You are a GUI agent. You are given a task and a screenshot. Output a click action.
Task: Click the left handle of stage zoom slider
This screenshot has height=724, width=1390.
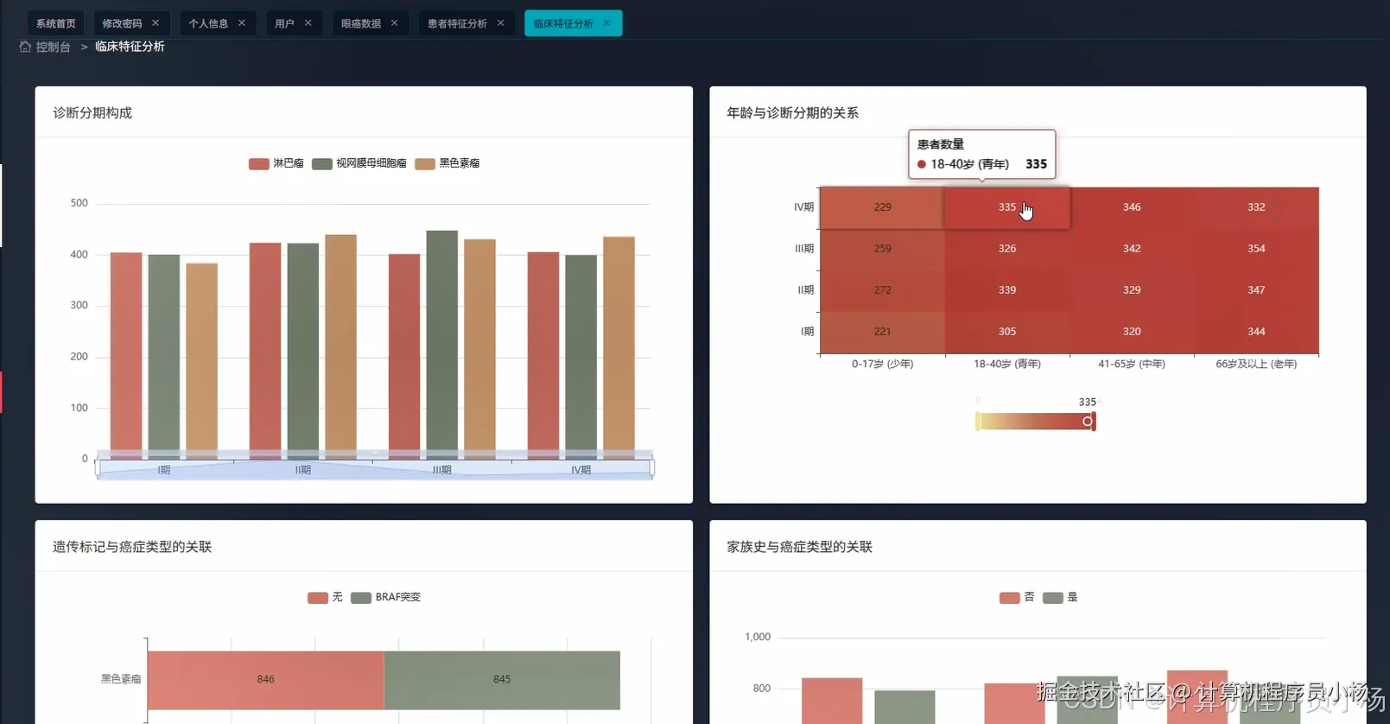point(98,468)
